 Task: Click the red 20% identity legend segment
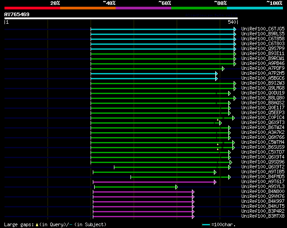coord(32,8)
